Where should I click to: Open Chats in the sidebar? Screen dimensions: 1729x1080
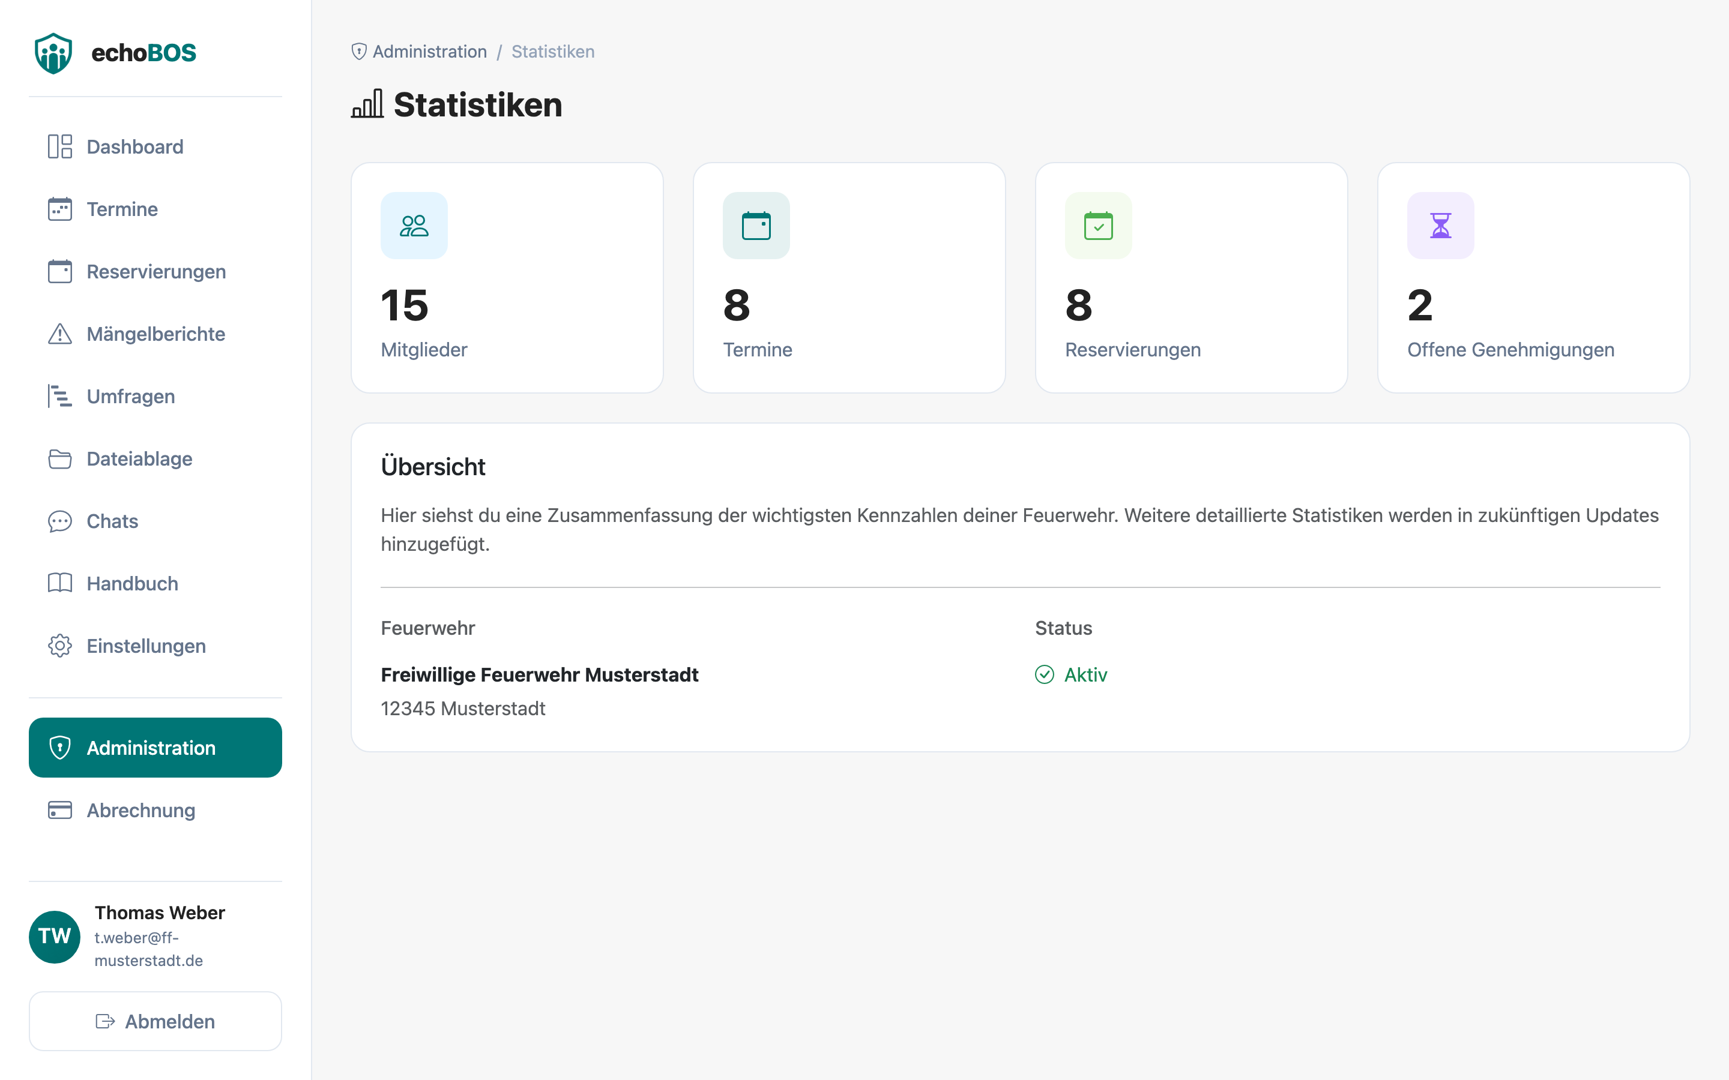155,521
